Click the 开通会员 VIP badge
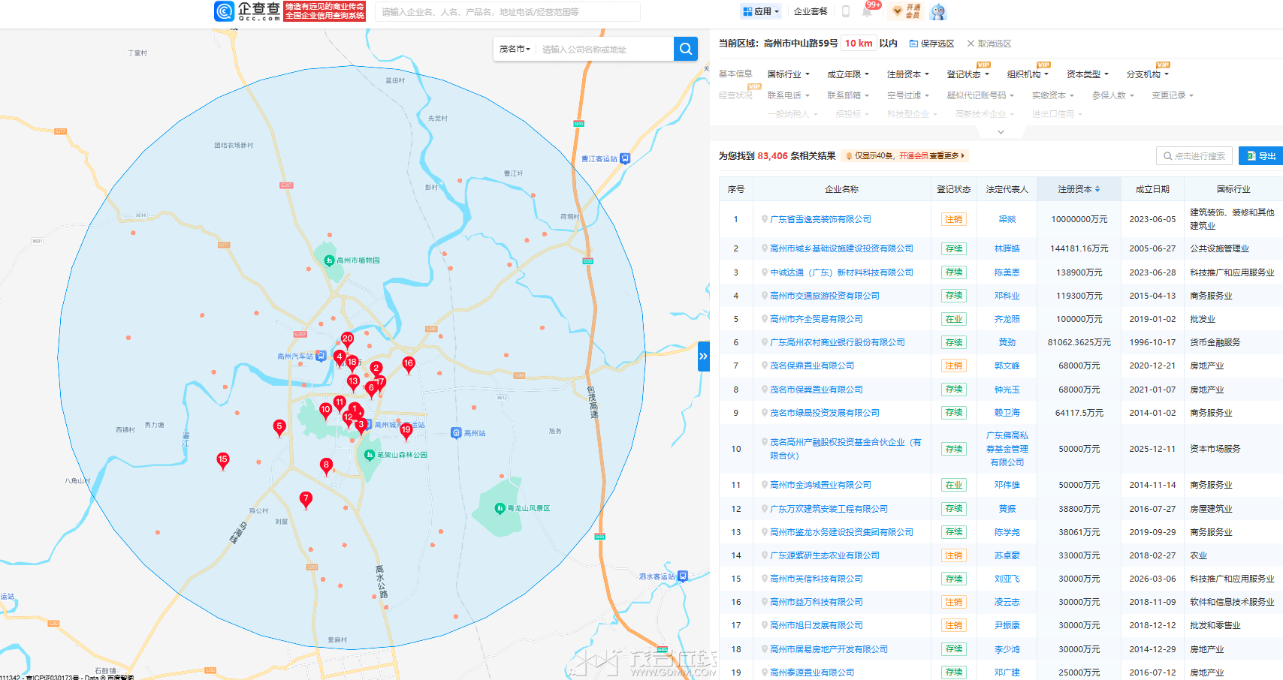Screen dimensions: 1283x680 907,11
